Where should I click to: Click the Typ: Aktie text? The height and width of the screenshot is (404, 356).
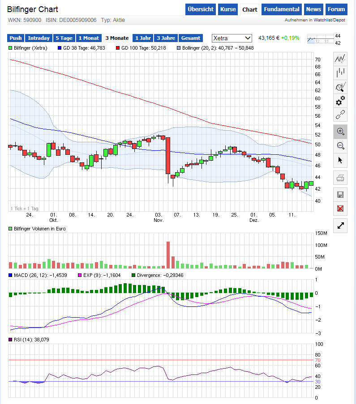pyautogui.click(x=113, y=20)
